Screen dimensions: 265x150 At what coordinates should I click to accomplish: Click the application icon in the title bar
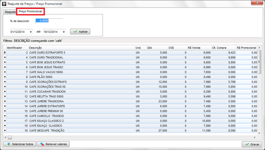click(4, 4)
